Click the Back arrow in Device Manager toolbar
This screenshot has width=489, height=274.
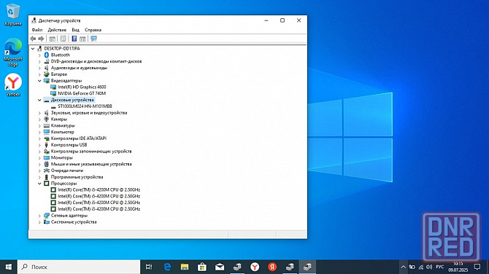click(x=33, y=39)
